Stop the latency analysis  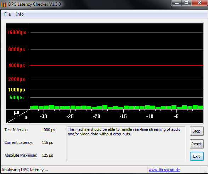click(x=196, y=131)
